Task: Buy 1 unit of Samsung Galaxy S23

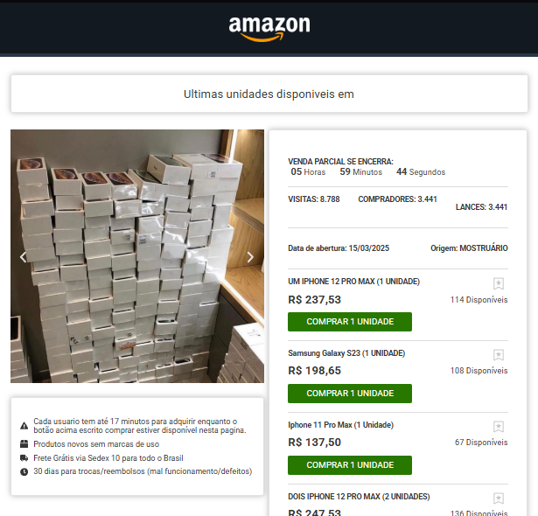Action: 350,394
